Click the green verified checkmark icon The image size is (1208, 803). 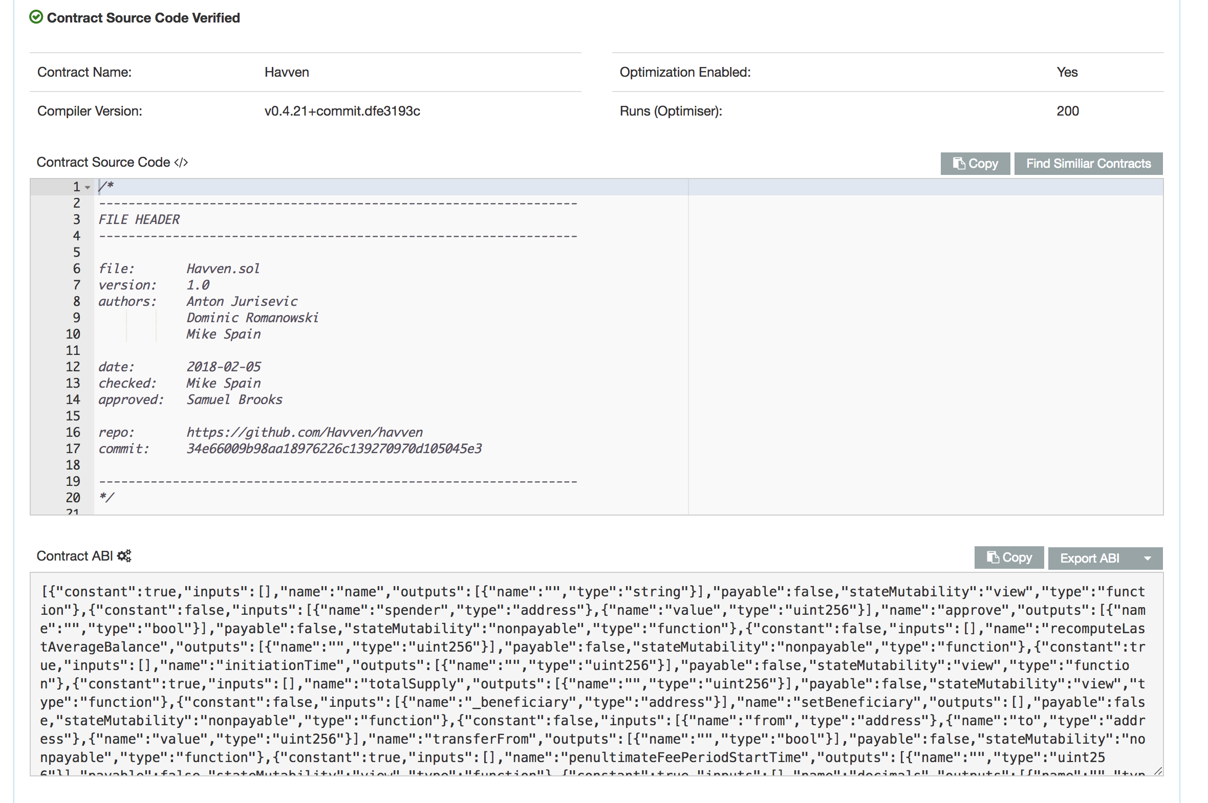pyautogui.click(x=35, y=17)
